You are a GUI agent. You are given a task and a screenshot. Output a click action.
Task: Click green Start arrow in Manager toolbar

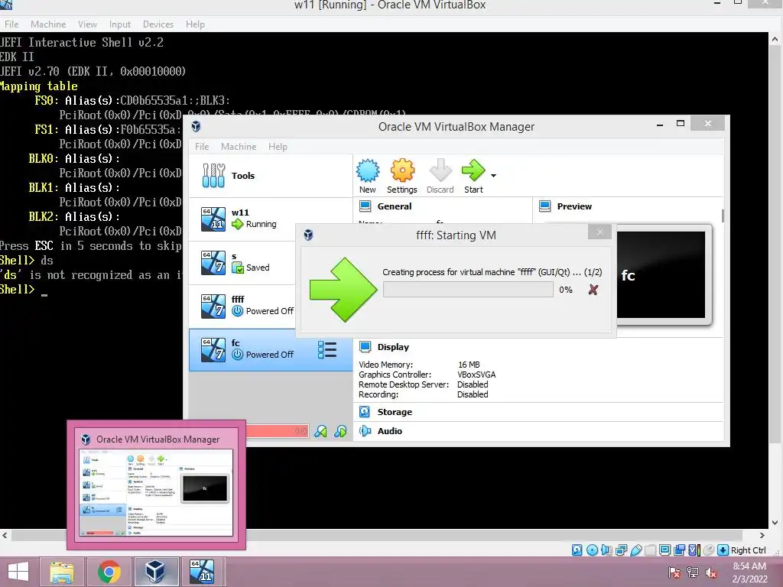click(x=473, y=177)
